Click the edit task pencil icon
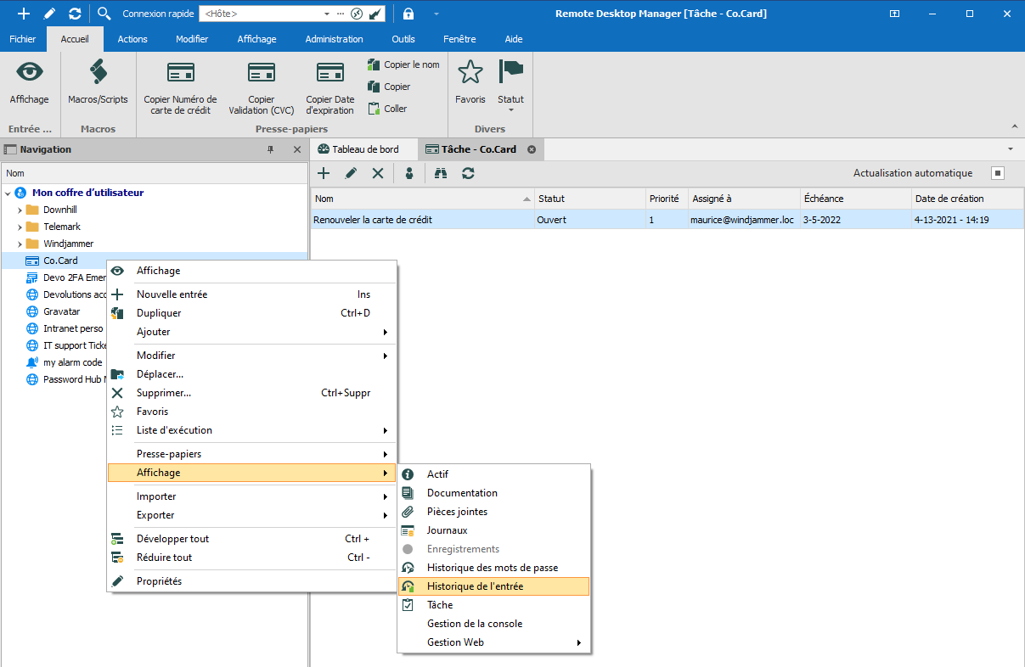This screenshot has height=667, width=1025. (351, 173)
